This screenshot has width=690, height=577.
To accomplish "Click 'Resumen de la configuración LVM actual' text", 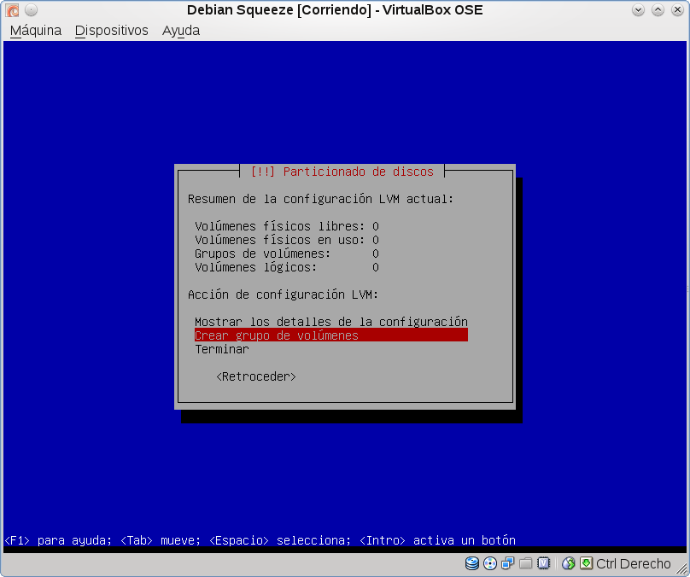I will (x=320, y=199).
